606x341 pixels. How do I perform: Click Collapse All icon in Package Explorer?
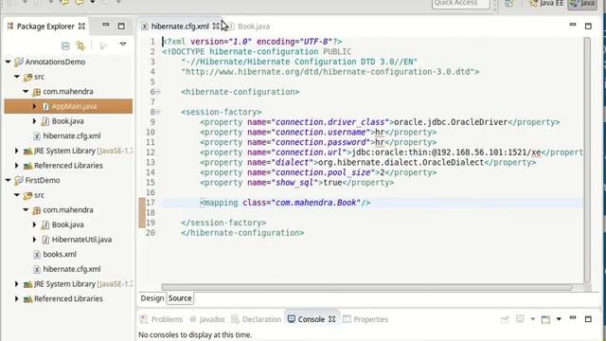point(65,46)
